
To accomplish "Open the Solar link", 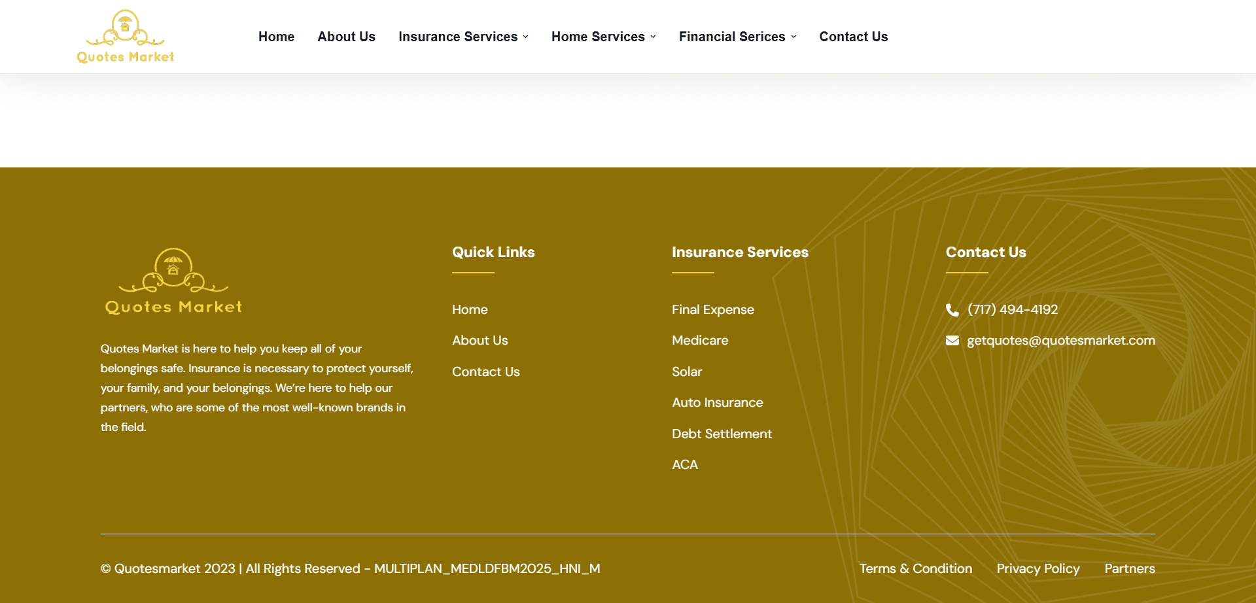I will [x=687, y=371].
